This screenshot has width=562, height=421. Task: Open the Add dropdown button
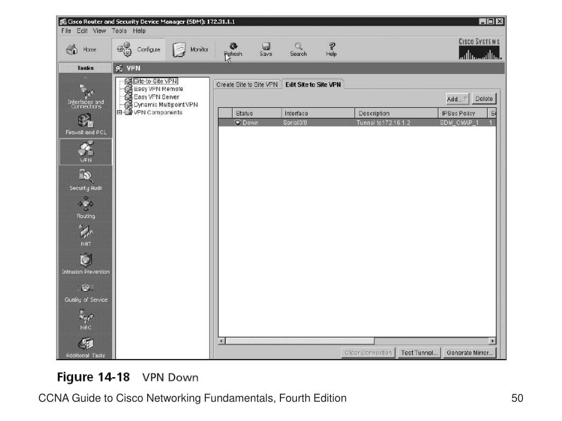click(x=457, y=99)
